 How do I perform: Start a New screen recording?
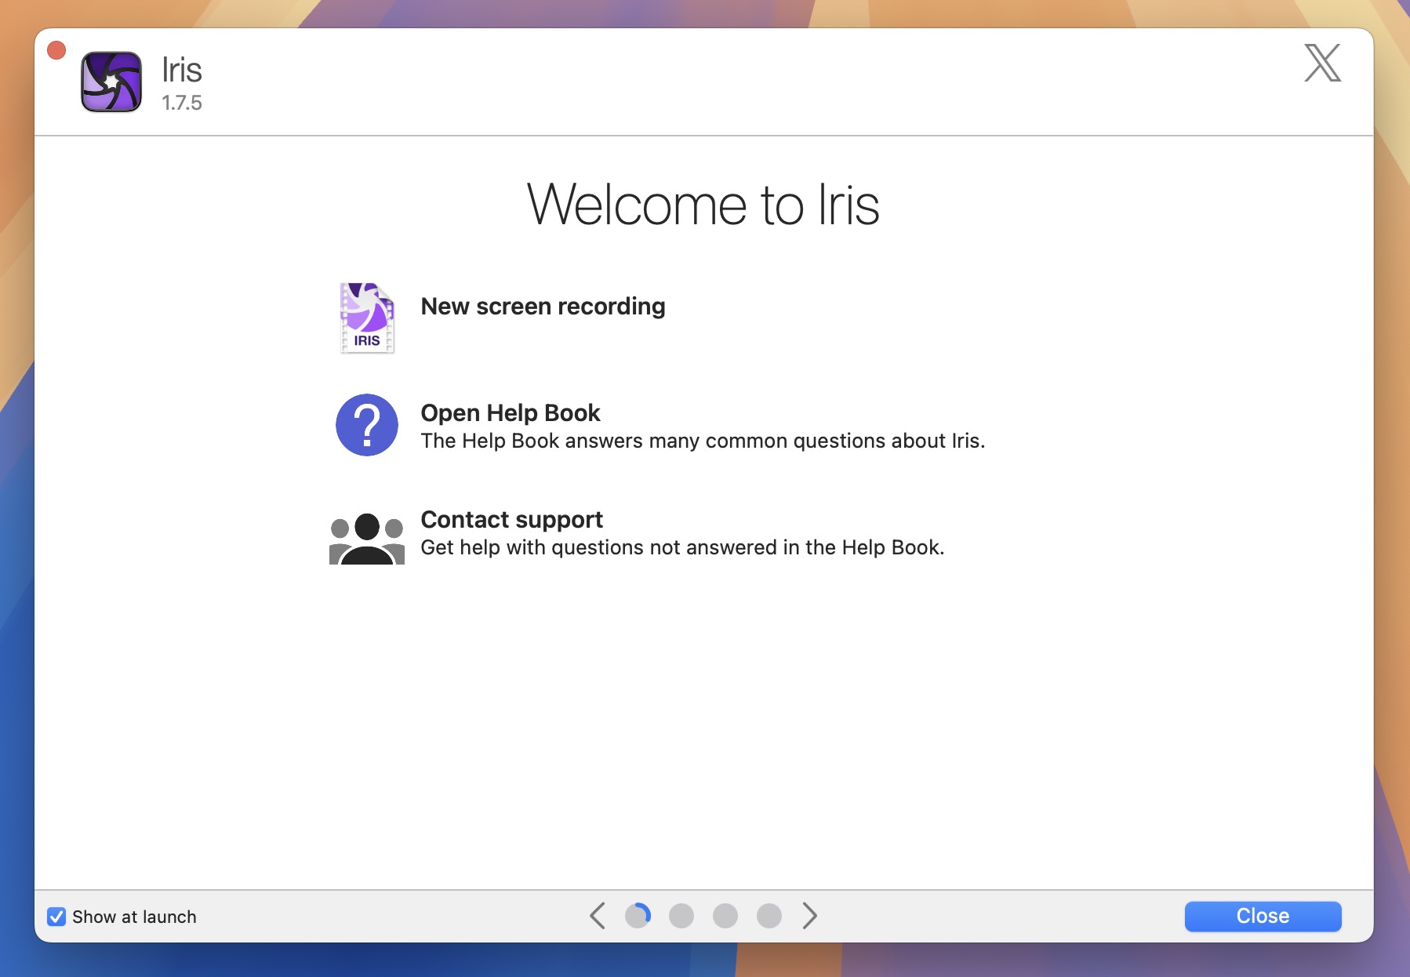(543, 307)
